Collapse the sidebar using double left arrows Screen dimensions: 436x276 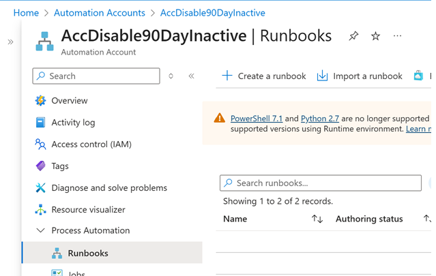[191, 76]
